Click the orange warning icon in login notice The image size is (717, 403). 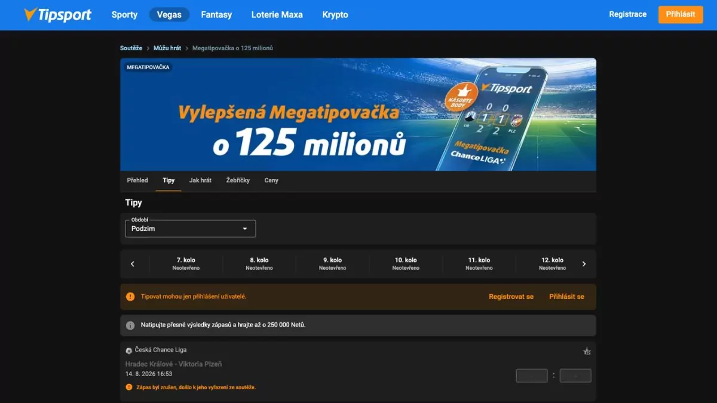coord(130,297)
